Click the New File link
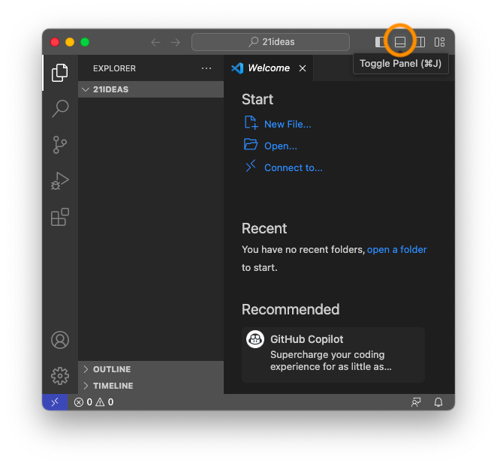Image resolution: width=497 pixels, height=466 pixels. (287, 125)
